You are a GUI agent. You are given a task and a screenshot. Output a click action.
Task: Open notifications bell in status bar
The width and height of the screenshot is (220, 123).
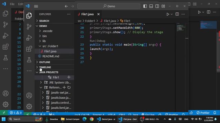click(214, 112)
